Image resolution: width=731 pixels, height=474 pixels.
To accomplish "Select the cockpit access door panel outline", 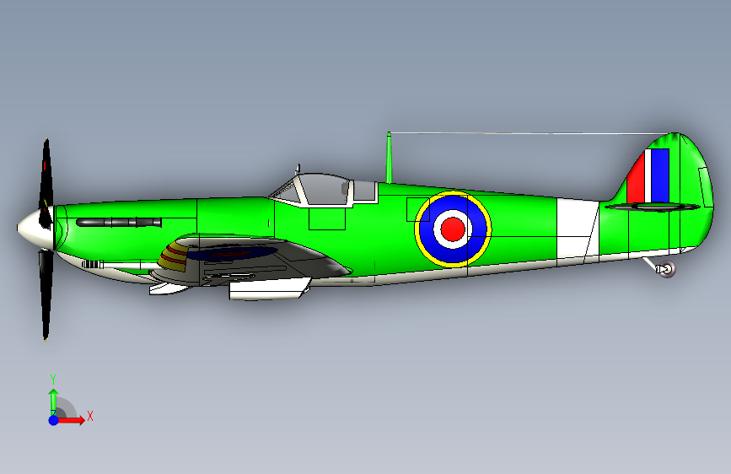I will point(327,218).
